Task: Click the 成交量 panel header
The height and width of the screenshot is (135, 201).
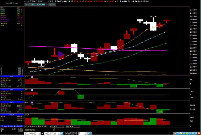Action: pos(12,115)
